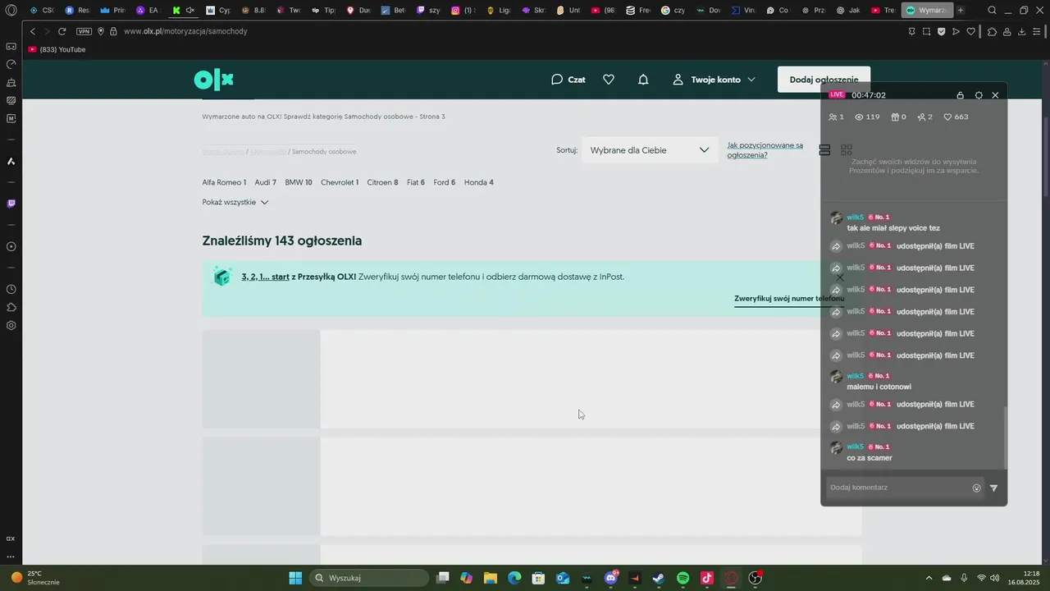
Task: Click Dodaj ogłoszenie button
Action: pos(824,80)
